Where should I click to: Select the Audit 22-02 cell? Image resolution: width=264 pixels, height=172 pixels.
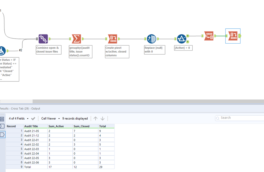(36, 144)
